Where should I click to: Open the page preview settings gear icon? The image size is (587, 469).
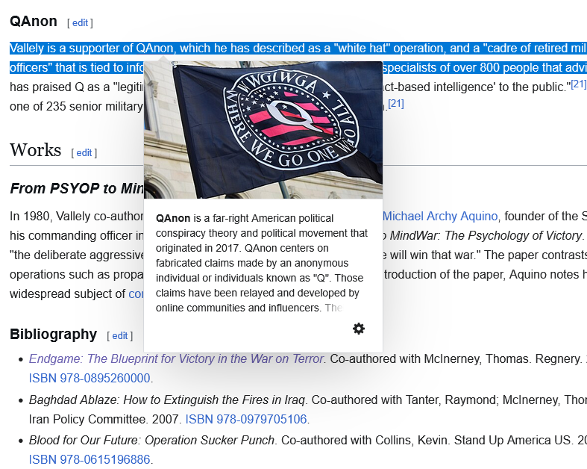[x=359, y=329]
